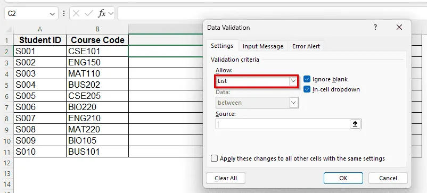Click the Data Validation help question mark
The image size is (427, 193).
pos(375,27)
